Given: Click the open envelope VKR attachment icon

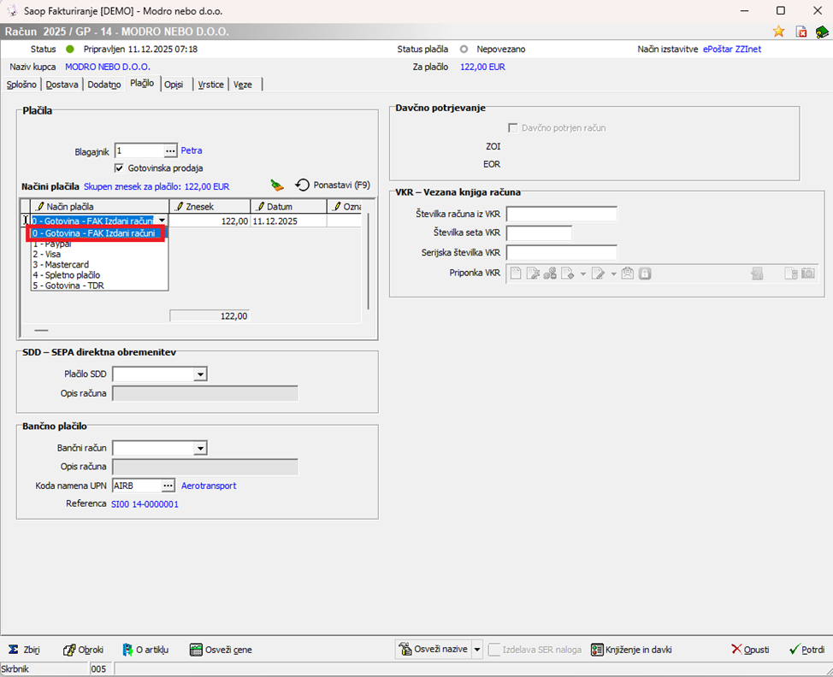Looking at the screenshot, I should 628,273.
